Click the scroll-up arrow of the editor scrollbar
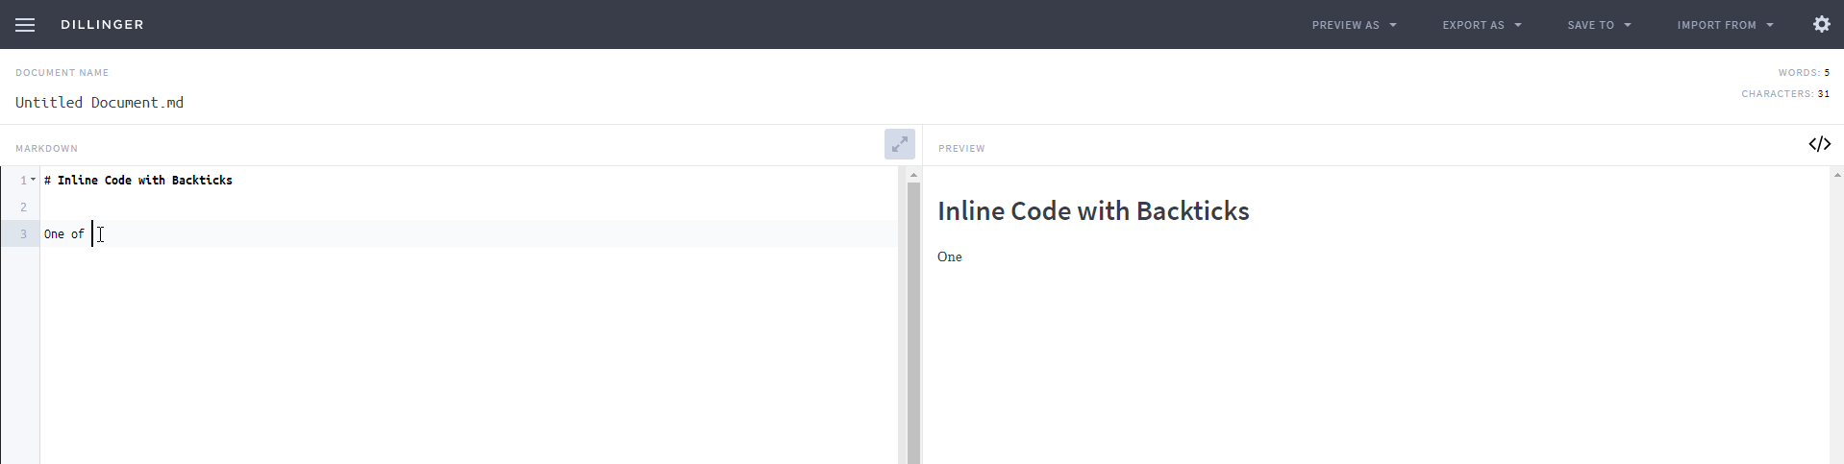The width and height of the screenshot is (1844, 464). coord(913,175)
